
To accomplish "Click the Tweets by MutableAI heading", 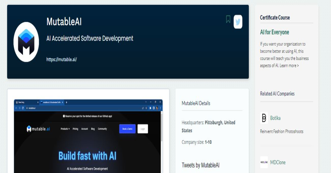I will (x=201, y=165).
